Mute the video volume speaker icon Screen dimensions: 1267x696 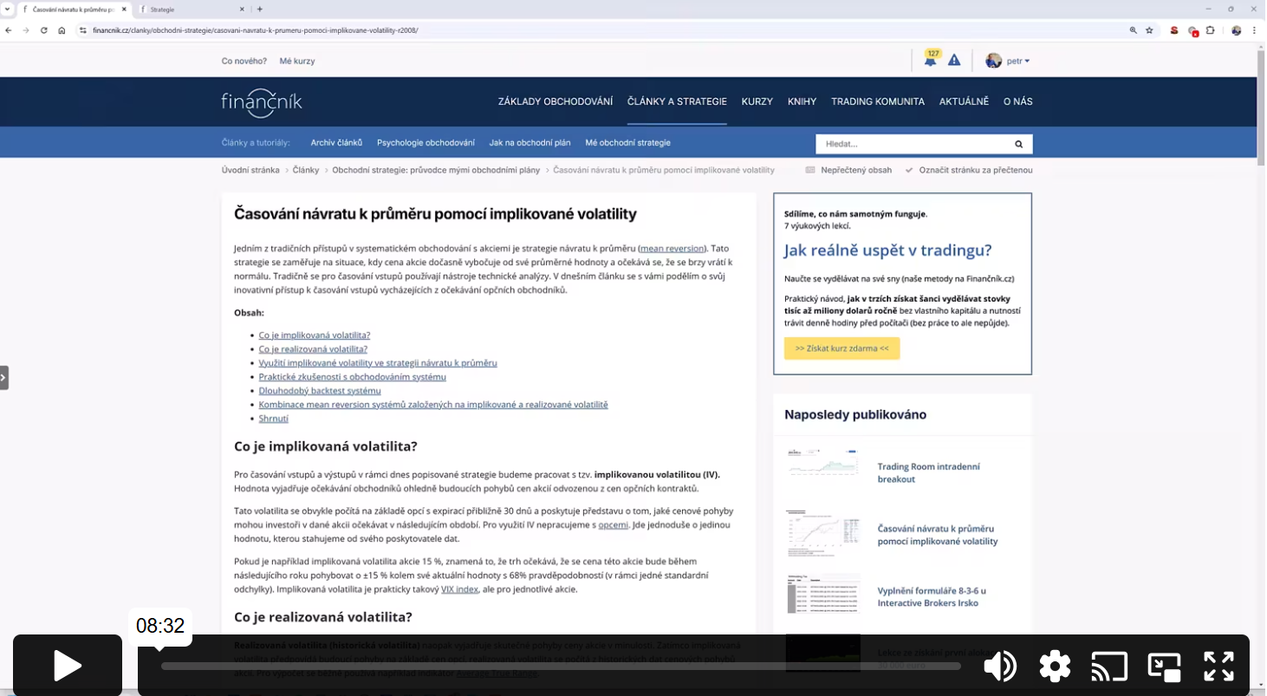click(x=1000, y=666)
